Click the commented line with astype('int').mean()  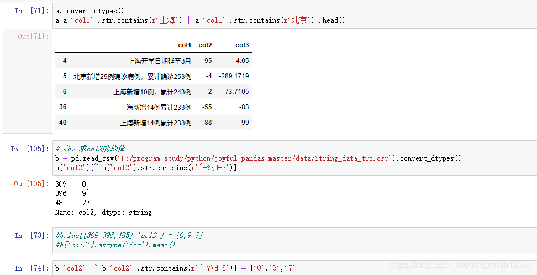pos(115,245)
